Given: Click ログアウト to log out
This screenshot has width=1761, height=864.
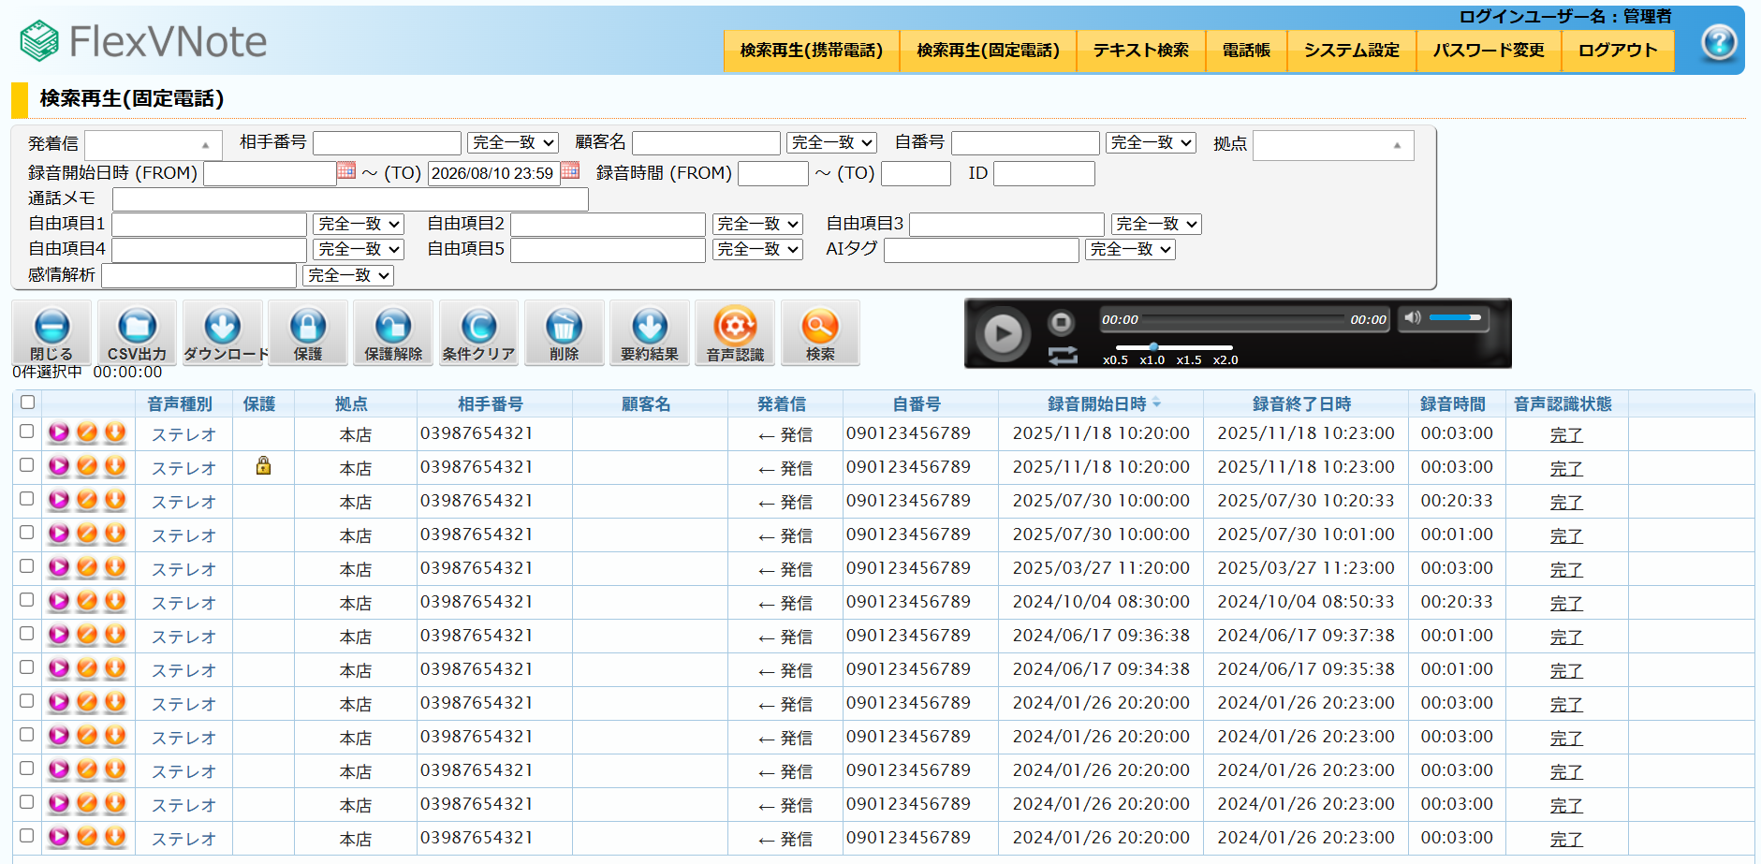Looking at the screenshot, I should [x=1618, y=51].
